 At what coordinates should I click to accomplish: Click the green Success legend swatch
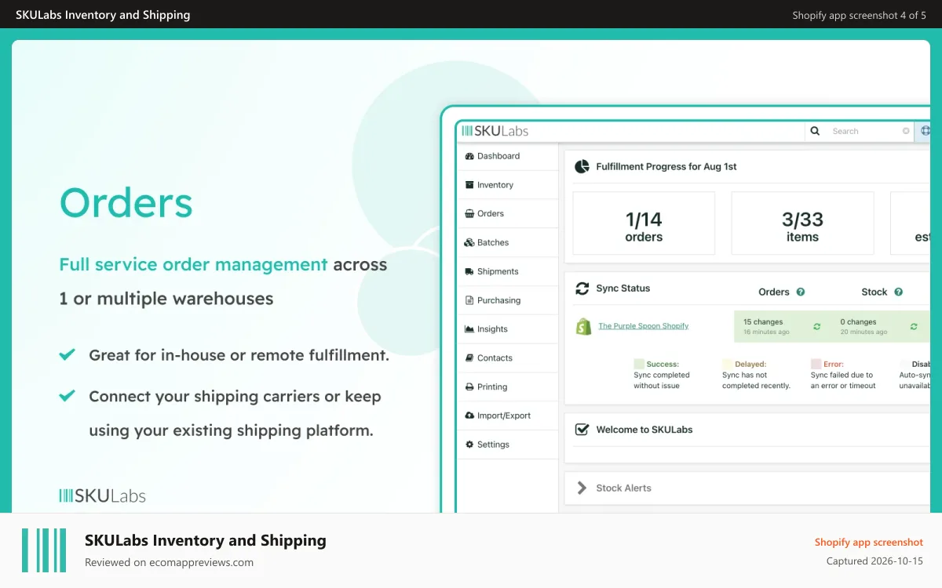tap(639, 364)
